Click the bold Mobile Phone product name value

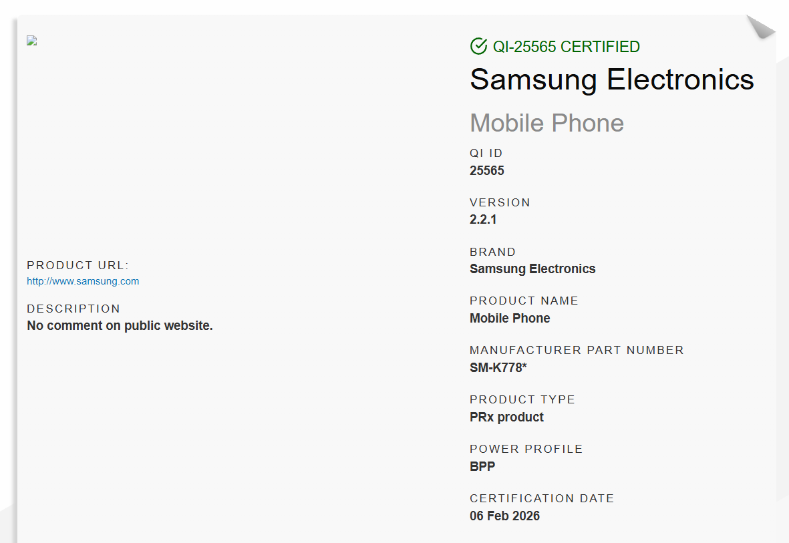[x=510, y=318]
